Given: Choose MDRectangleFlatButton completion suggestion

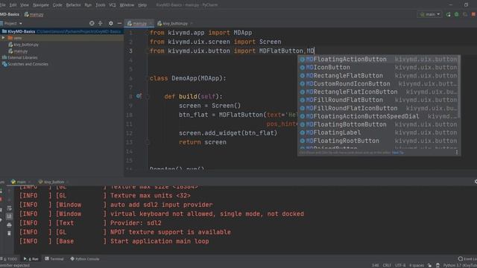Looking at the screenshot, I should (x=378, y=76).
